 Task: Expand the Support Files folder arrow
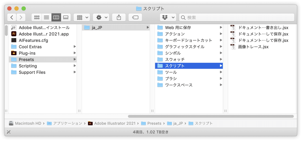74,72
